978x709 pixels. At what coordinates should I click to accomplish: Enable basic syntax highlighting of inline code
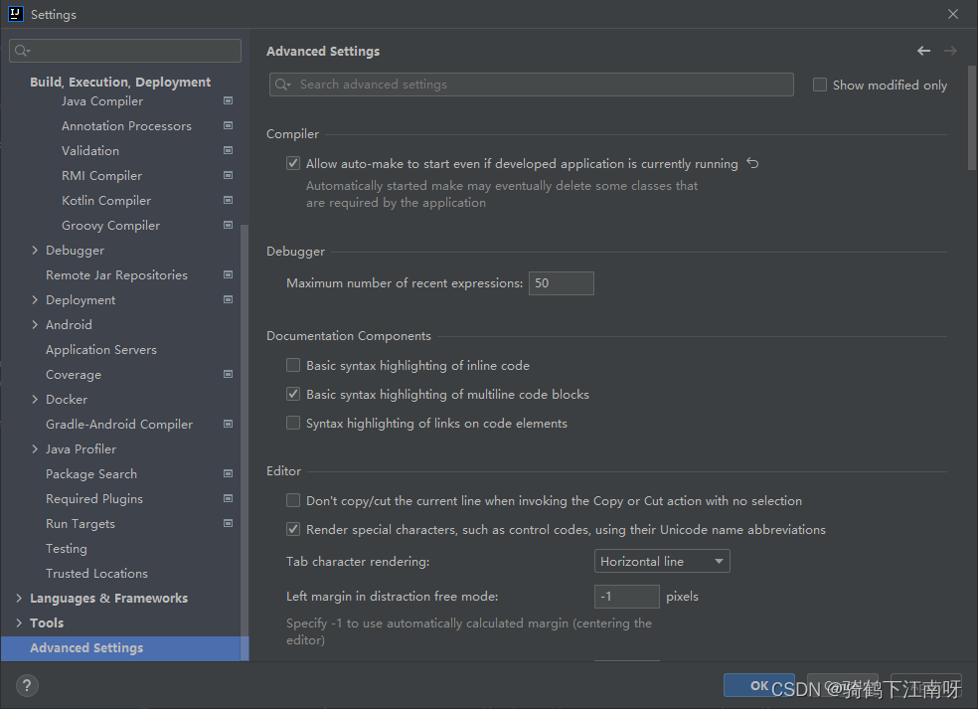[293, 365]
